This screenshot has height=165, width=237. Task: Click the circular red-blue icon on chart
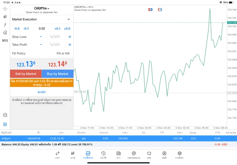point(160,10)
